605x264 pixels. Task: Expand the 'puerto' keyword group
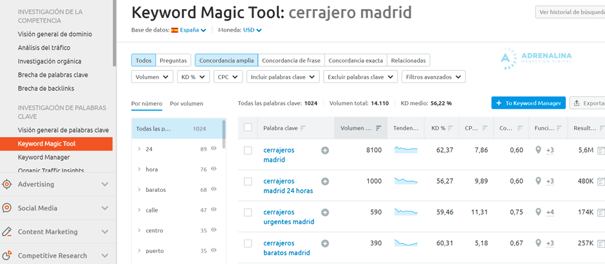[139, 251]
